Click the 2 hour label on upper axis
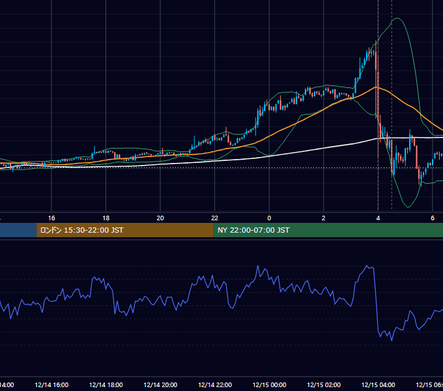The width and height of the screenshot is (443, 391). click(324, 218)
